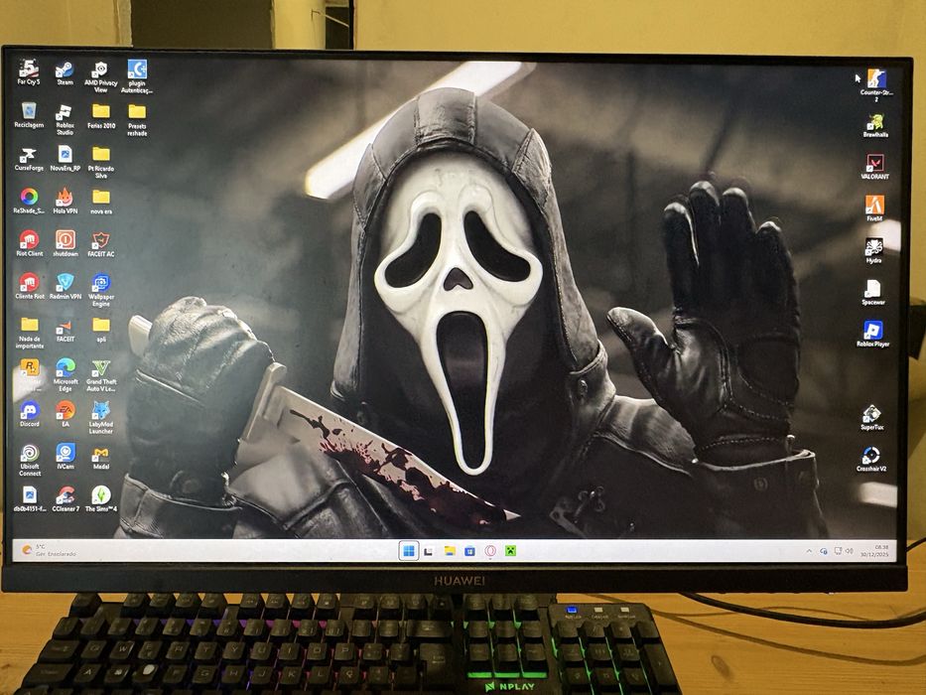Select the shutdown shortcut icon
The image size is (926, 695).
click(65, 243)
